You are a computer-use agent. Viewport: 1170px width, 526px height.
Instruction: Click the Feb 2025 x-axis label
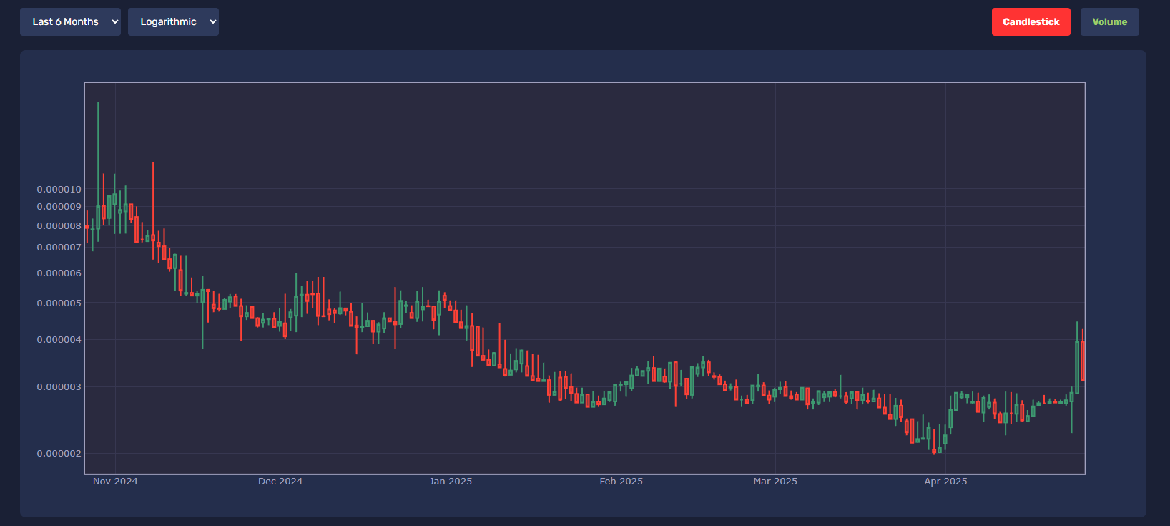click(621, 482)
